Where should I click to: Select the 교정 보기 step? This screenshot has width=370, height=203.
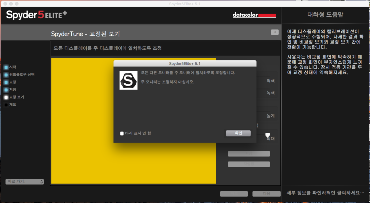[x=17, y=97]
